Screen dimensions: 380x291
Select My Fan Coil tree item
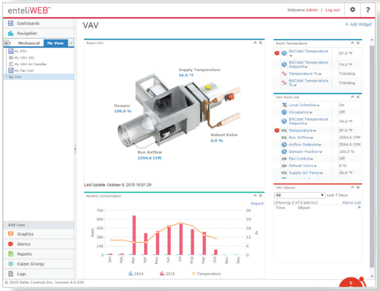pos(24,71)
